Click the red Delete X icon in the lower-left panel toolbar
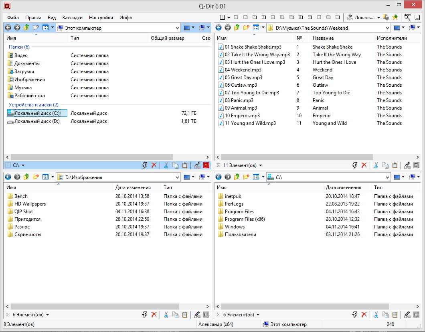Viewport: 425px width, 332px height. tap(154, 314)
